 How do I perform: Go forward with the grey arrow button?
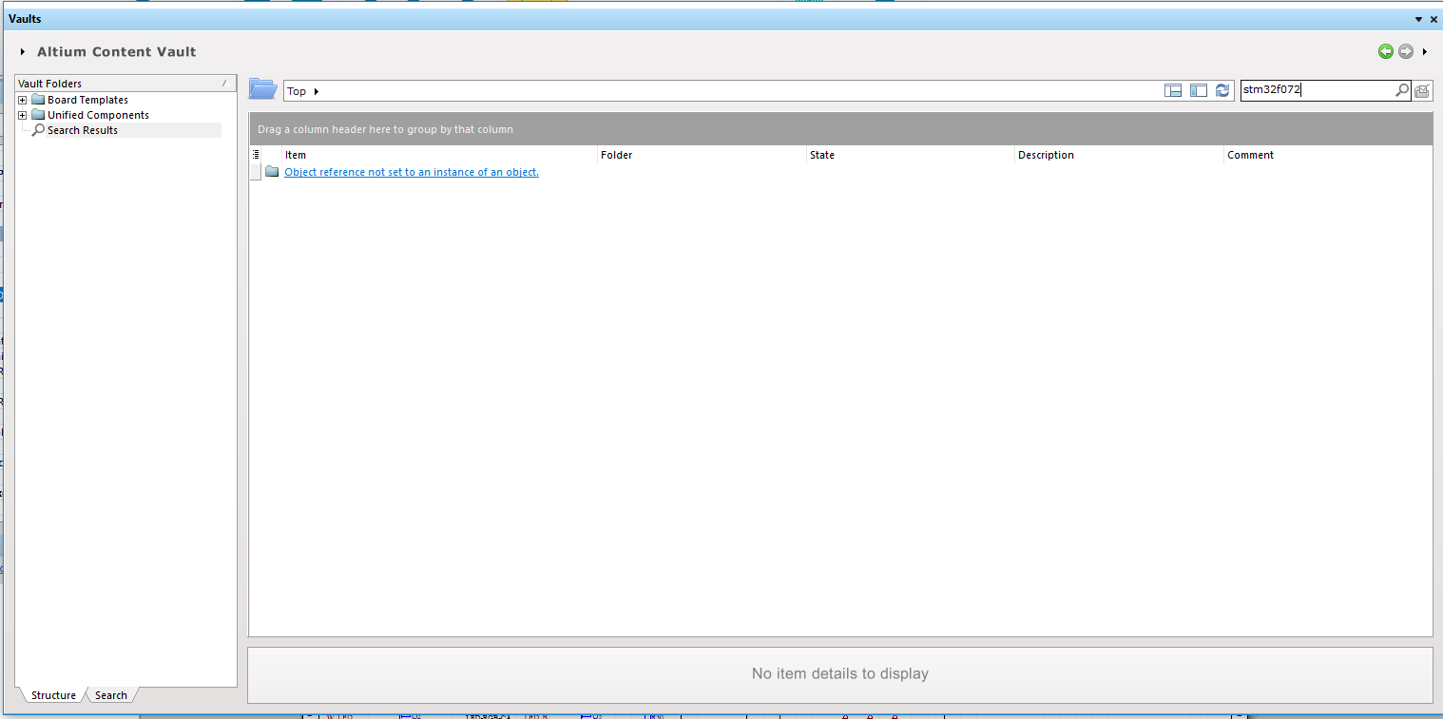[1405, 51]
